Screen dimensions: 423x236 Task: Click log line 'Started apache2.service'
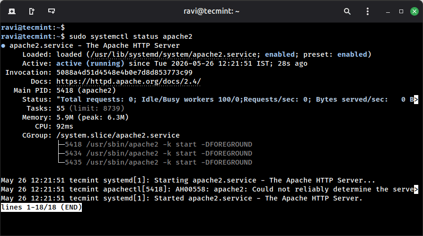pyautogui.click(x=182, y=198)
